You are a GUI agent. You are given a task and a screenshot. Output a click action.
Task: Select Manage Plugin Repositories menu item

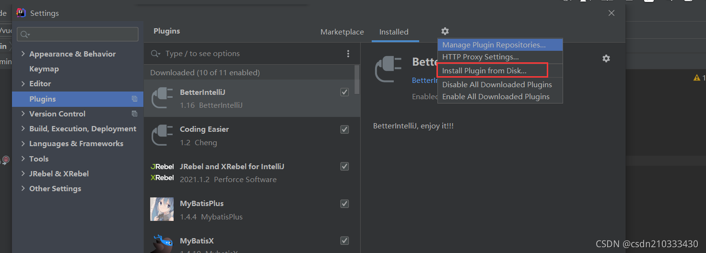pos(500,45)
